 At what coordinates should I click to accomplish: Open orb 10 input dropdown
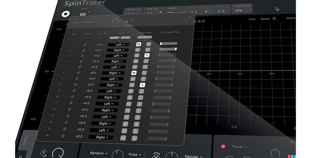[108, 97]
